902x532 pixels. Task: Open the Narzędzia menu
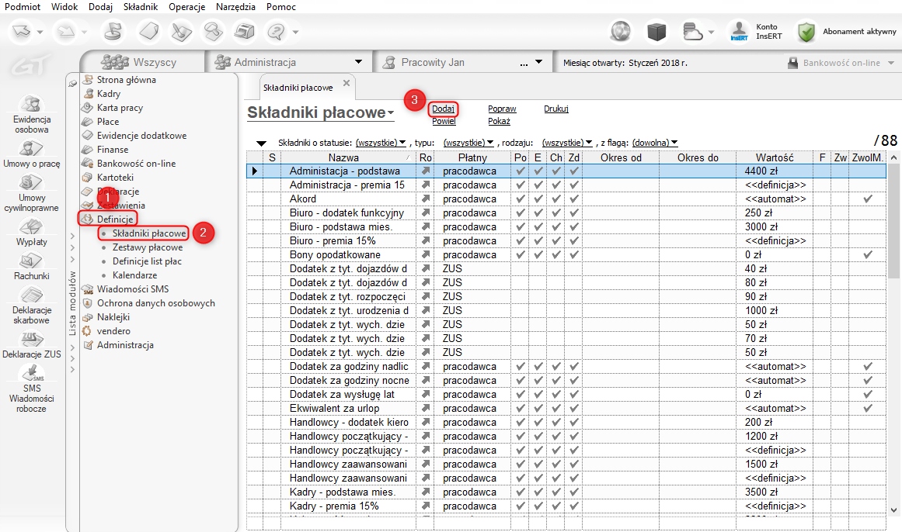click(232, 6)
